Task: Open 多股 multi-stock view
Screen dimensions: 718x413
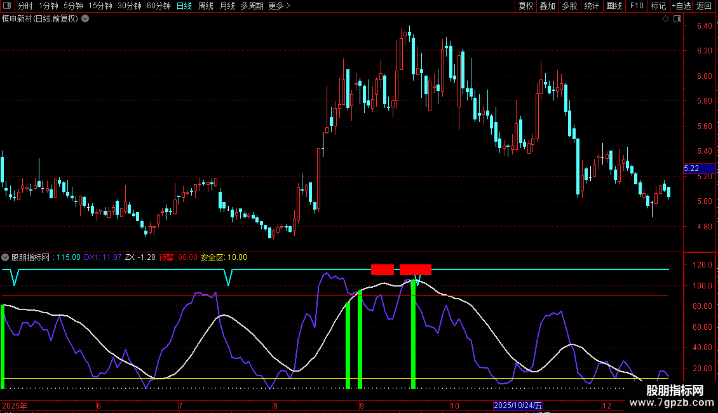Action: coord(570,6)
